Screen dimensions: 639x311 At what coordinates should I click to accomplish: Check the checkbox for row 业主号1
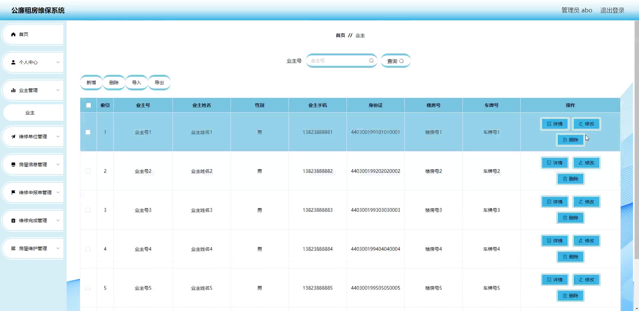tap(88, 132)
